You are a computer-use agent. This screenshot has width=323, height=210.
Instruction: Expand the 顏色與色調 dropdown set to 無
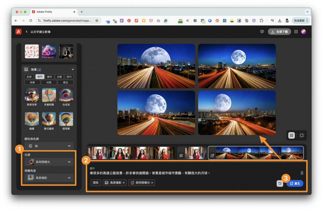[x=49, y=146]
